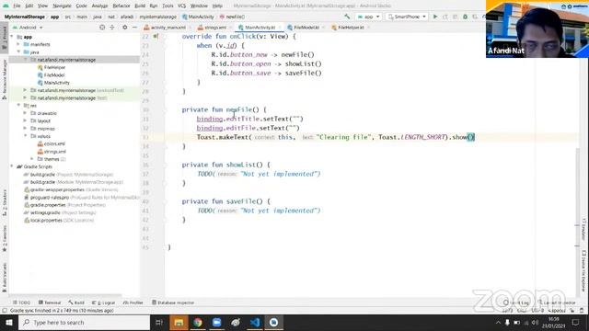Open the Build menu
This screenshot has height=331, width=589.
click(140, 6)
